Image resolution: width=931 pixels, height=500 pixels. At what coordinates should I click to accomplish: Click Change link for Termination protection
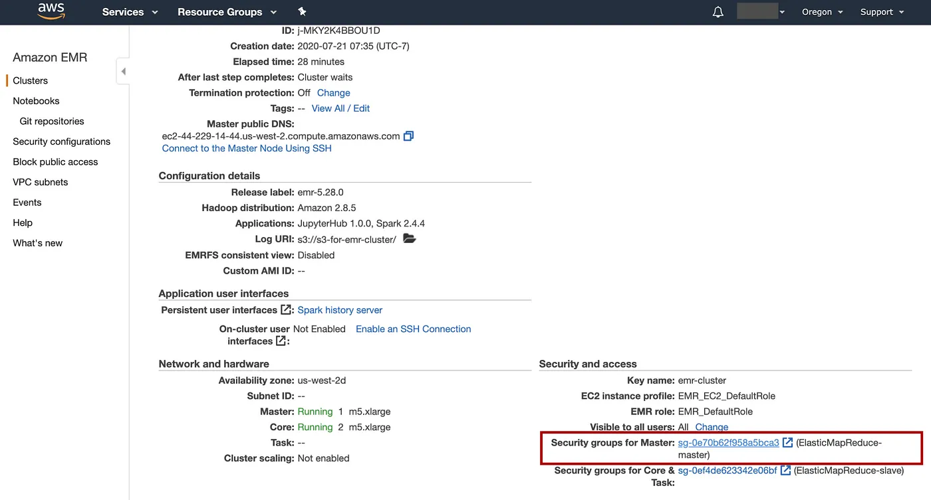(333, 93)
